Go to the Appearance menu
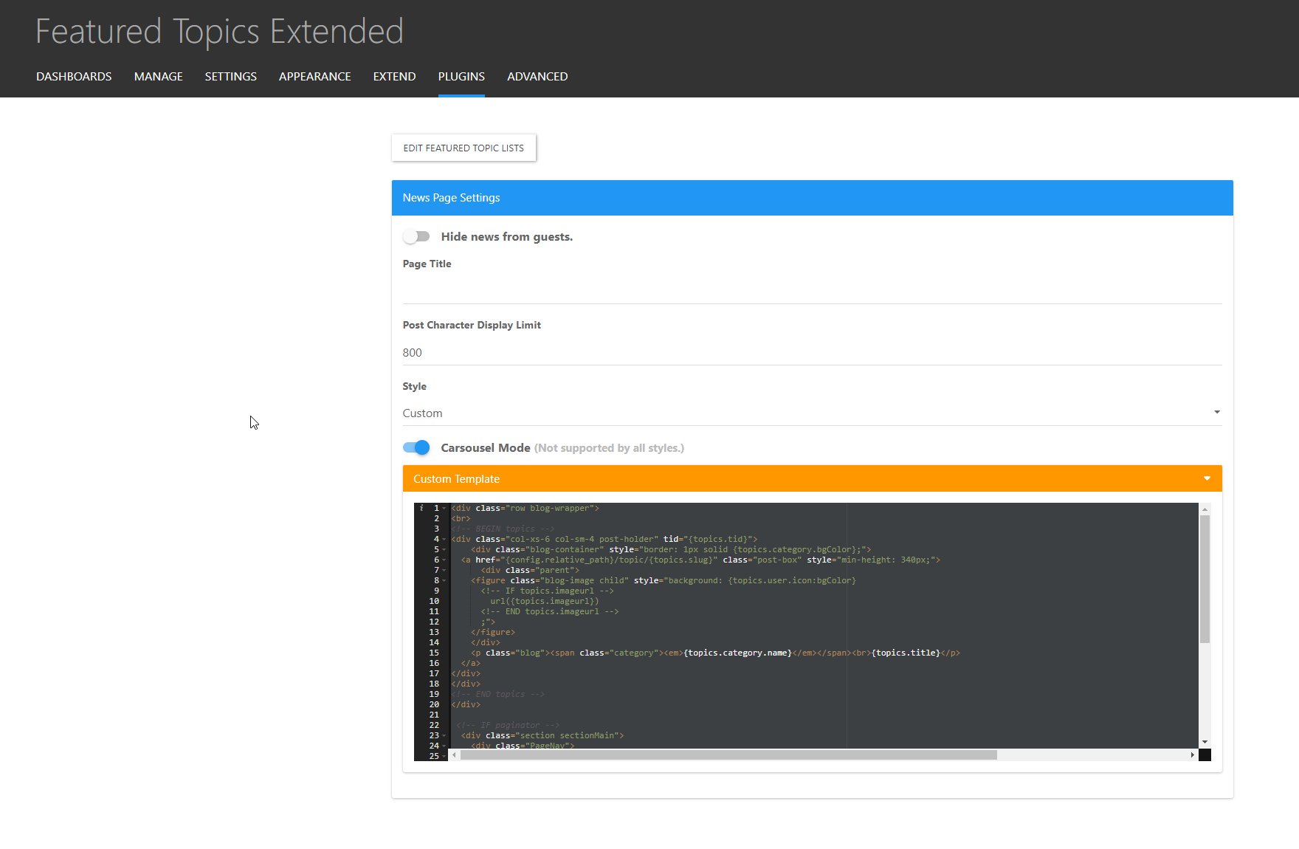Screen dimensions: 1299x849 314,77
